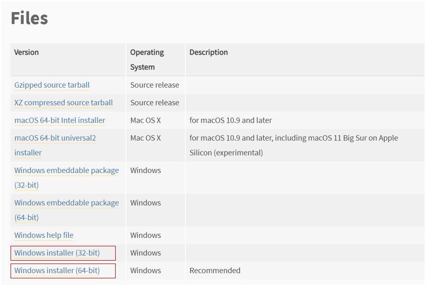
Task: Click the Big Sur Apple Silicon description
Action: tap(294, 145)
